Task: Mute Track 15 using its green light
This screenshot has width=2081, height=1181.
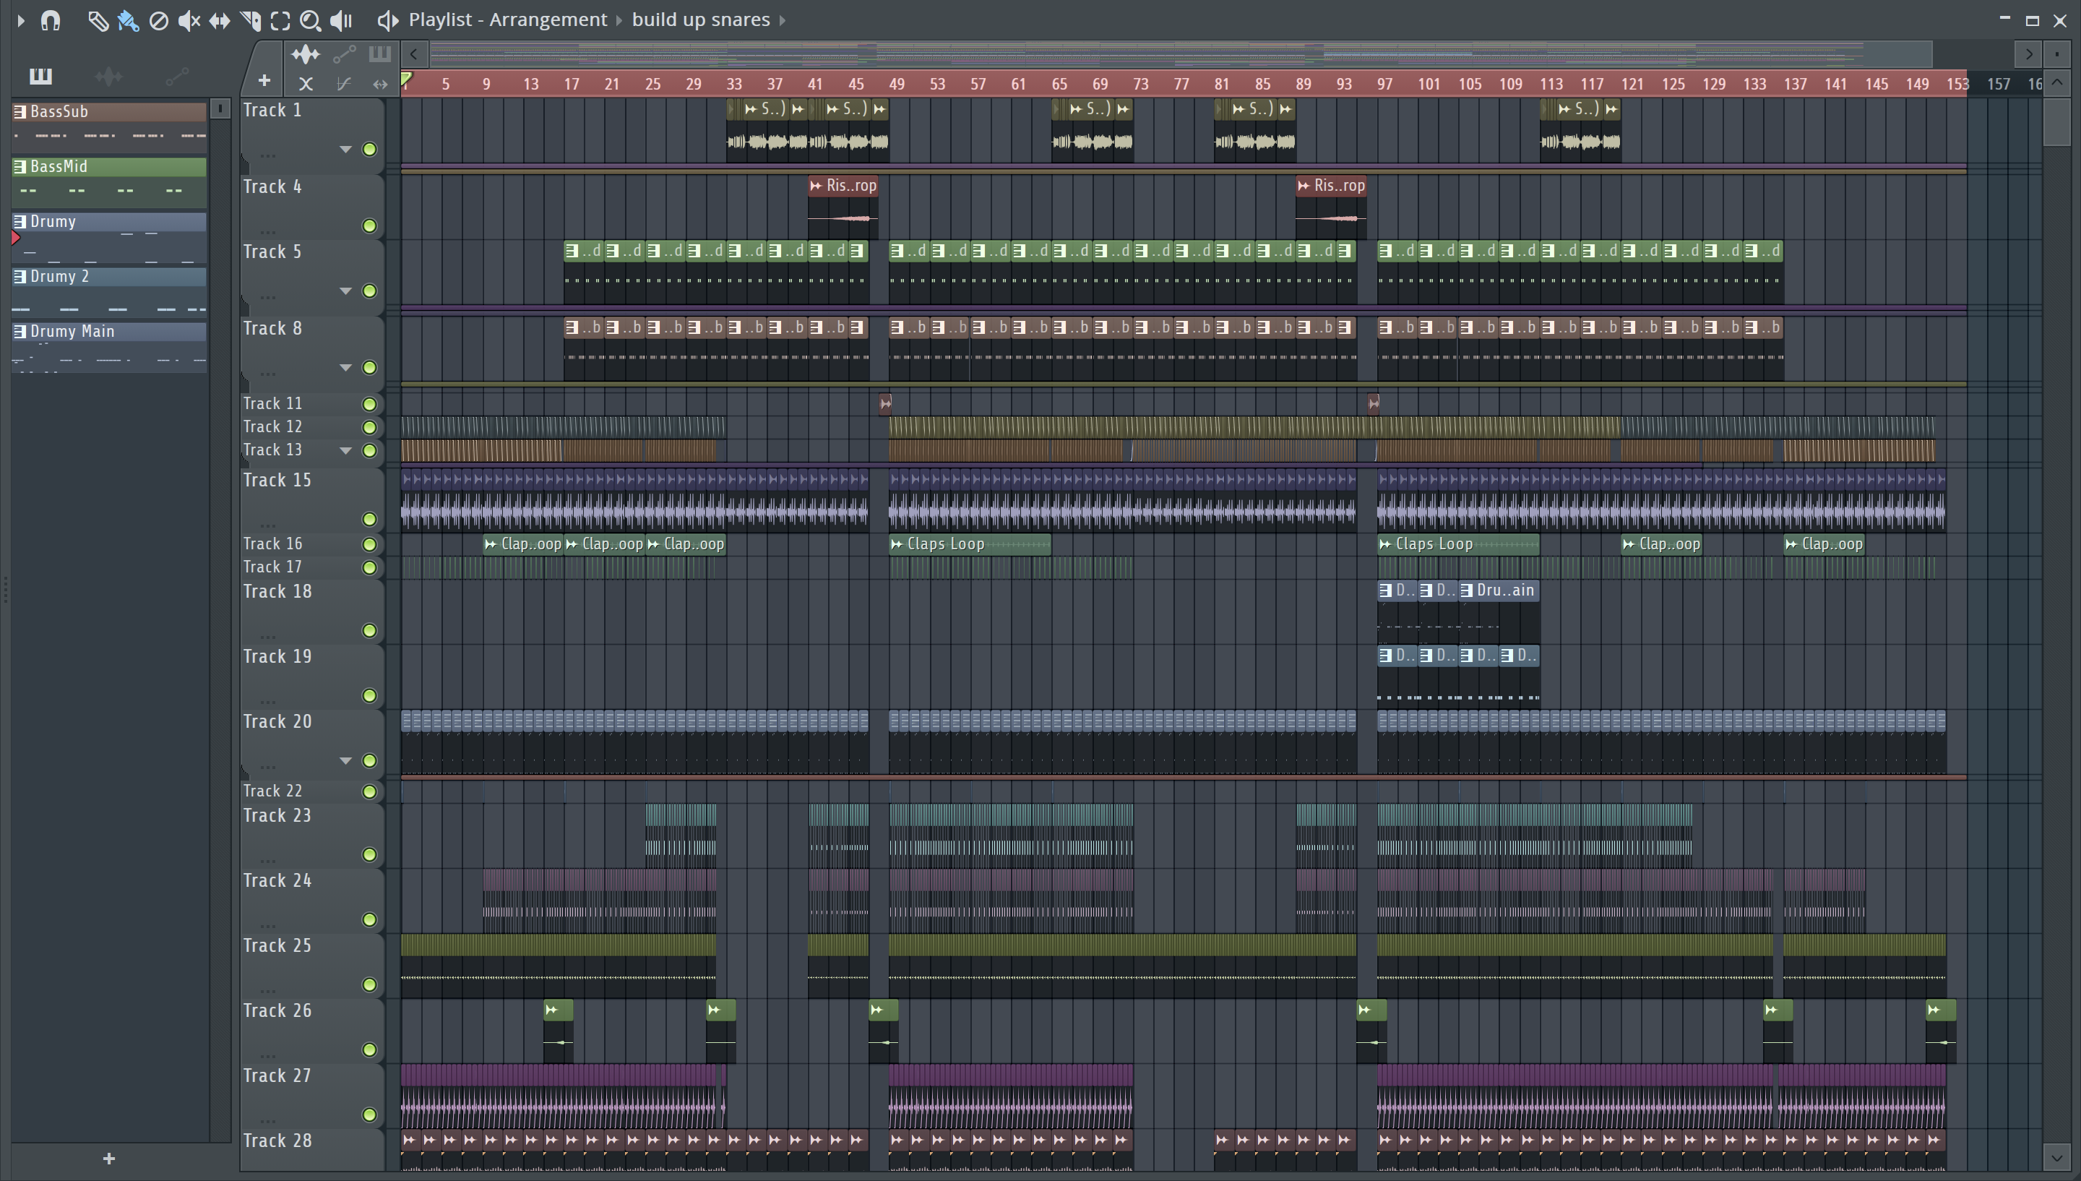Action: point(369,519)
